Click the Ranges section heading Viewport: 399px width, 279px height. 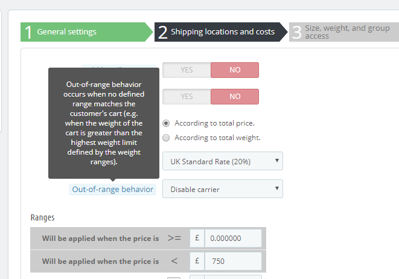[42, 217]
